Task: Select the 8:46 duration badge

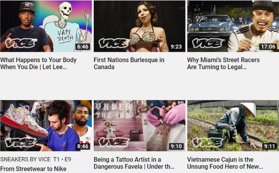Action: 83,146
